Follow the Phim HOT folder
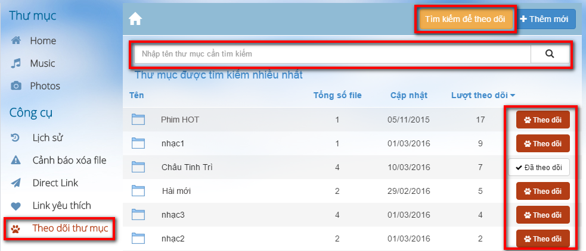 coord(542,120)
